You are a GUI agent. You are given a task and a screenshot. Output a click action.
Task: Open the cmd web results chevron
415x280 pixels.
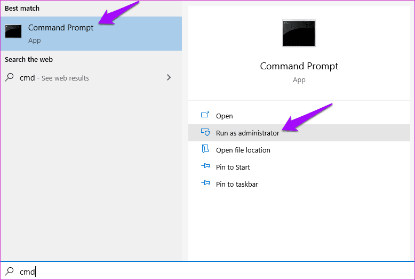tap(169, 77)
